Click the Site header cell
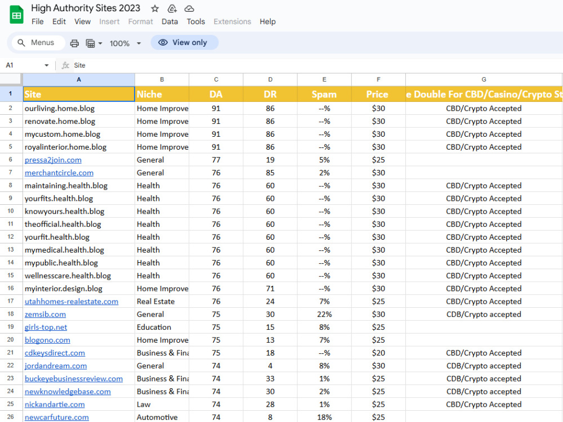Viewport: 563px width, 422px height. [79, 94]
